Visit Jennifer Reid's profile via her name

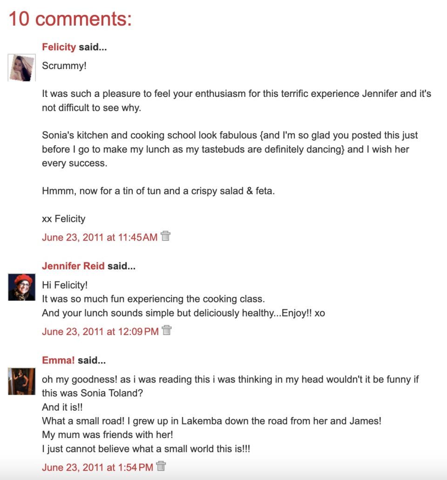tap(73, 266)
